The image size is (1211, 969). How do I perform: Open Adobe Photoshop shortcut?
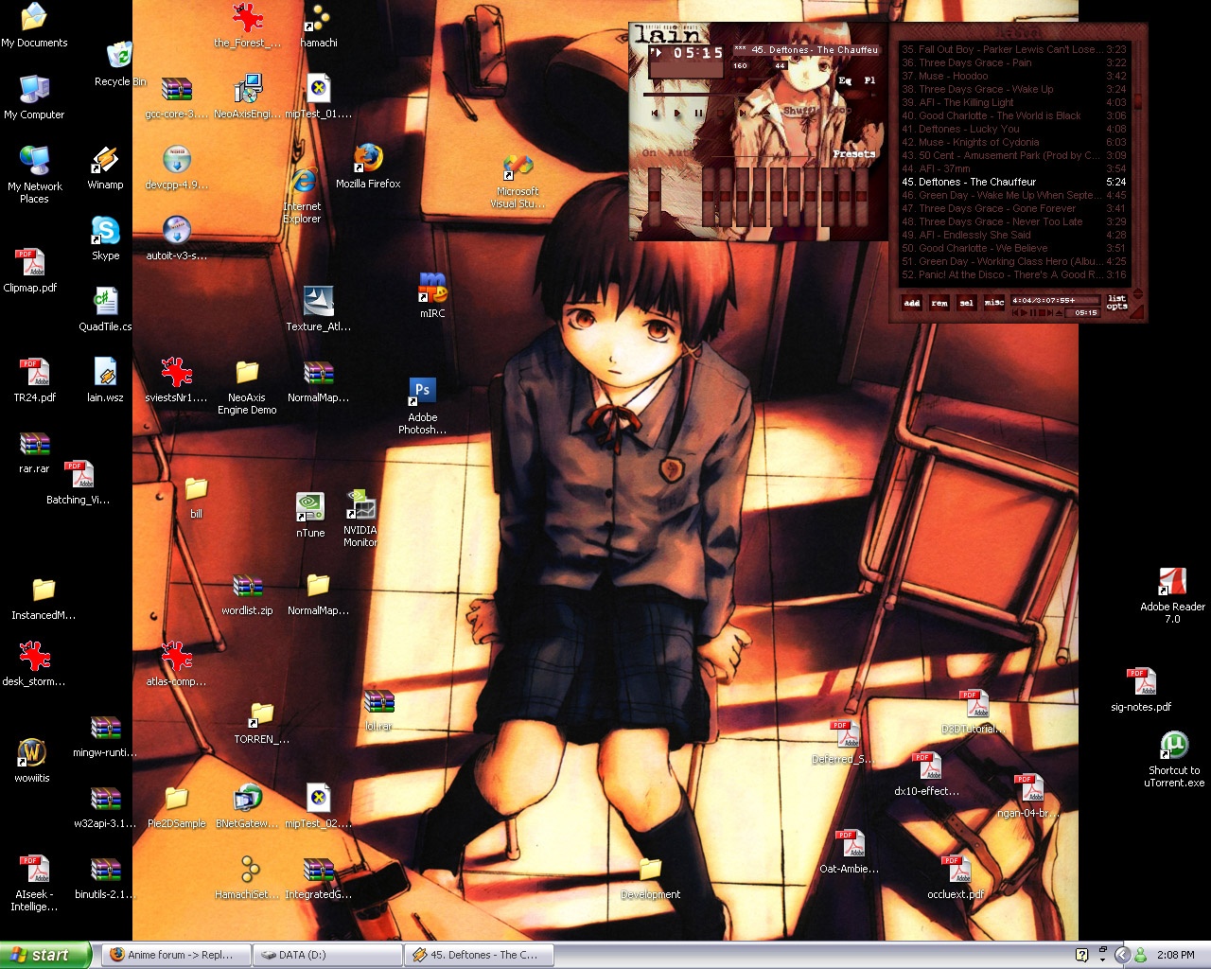[x=422, y=406]
